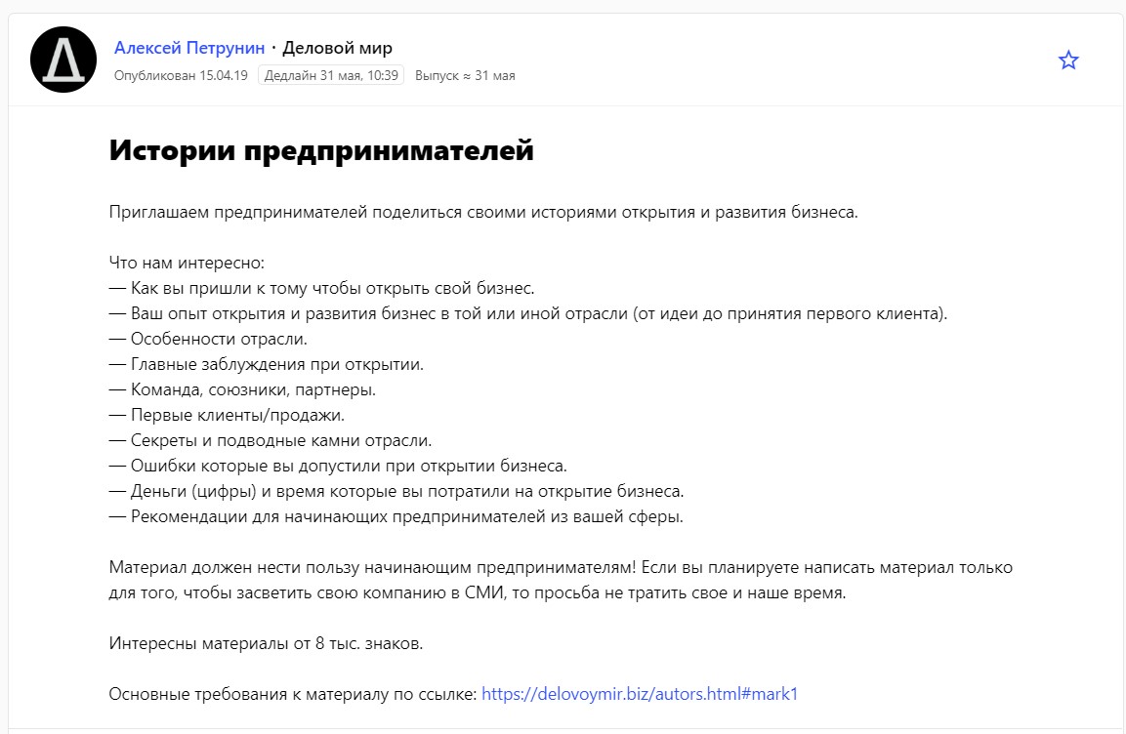This screenshot has height=734, width=1126.
Task: Click the line Что нам интересно
Action: pyautogui.click(x=188, y=264)
